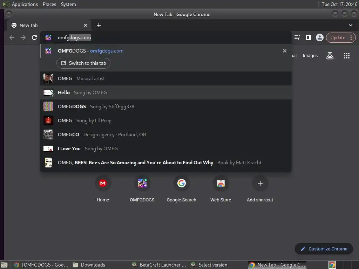Close the New Tab tab

(x=86, y=25)
